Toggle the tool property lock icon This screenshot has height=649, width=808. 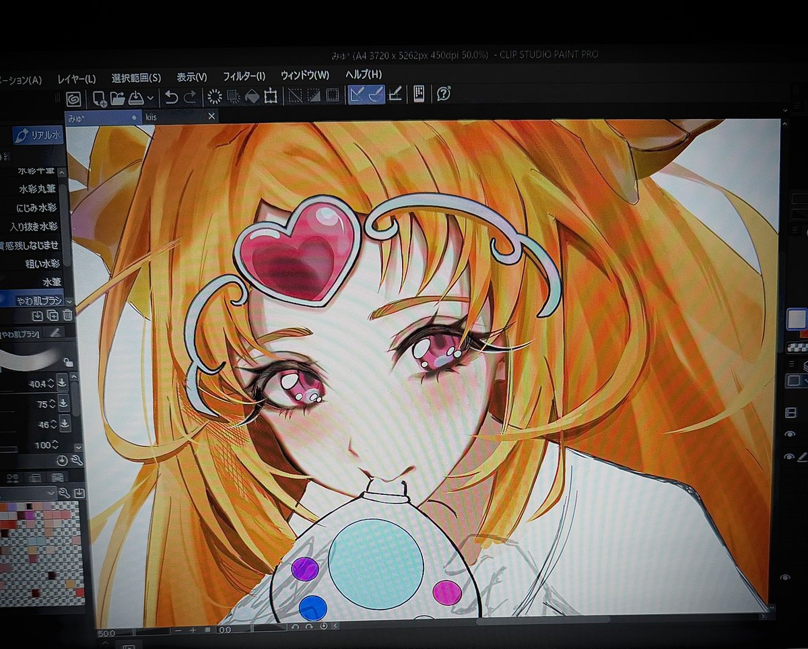(67, 362)
